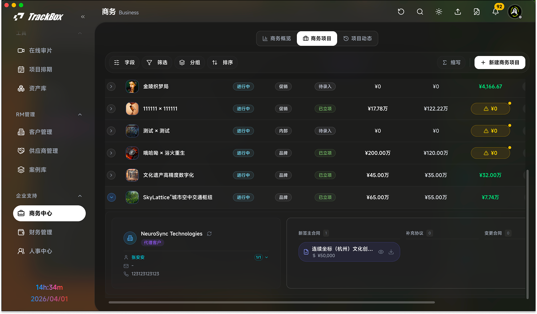Click the warning ¥0 badge for 测试 × 测试
The height and width of the screenshot is (314, 537).
[490, 131]
